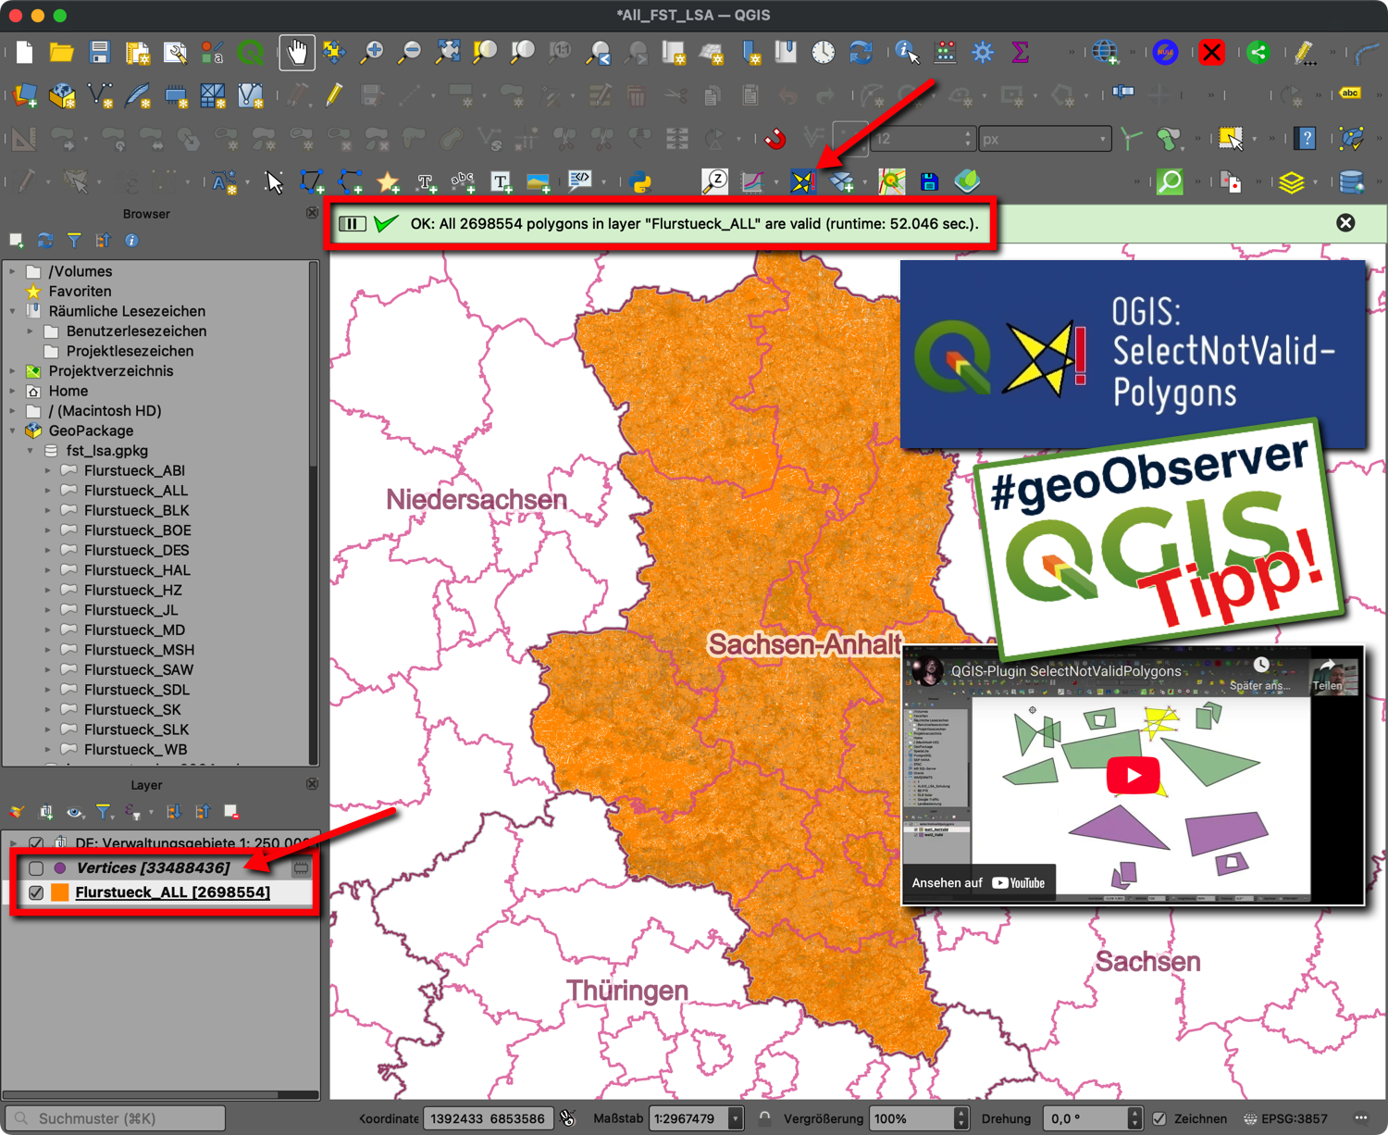Open Temporal Controller clock icon
The height and width of the screenshot is (1135, 1388).
click(823, 52)
